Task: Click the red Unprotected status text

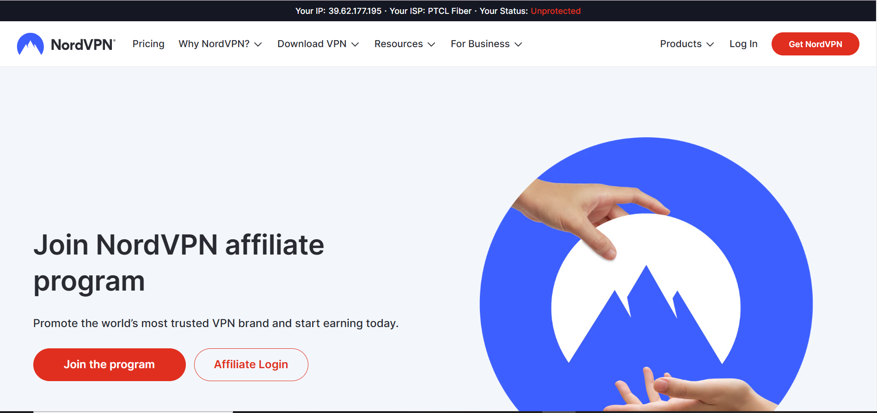Action: tap(556, 11)
